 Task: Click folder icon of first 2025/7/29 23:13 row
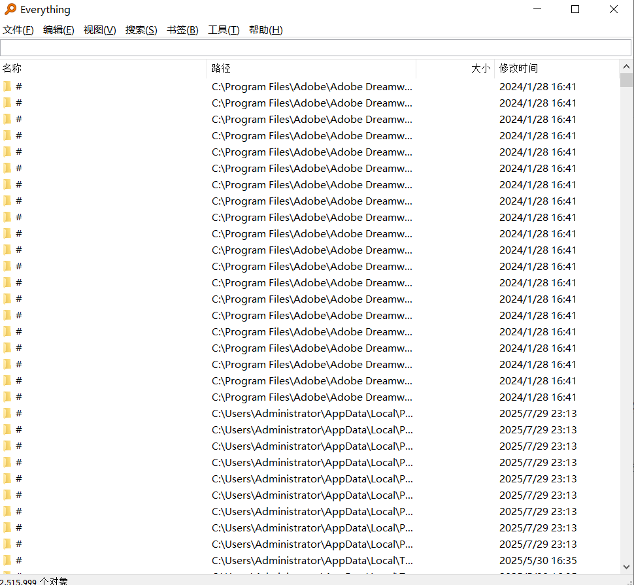(x=8, y=413)
